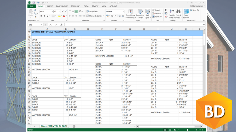Switch to the ADD-INS tab

click(113, 6)
